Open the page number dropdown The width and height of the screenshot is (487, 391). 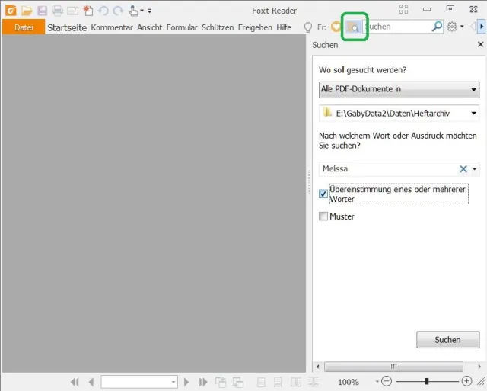point(173,382)
